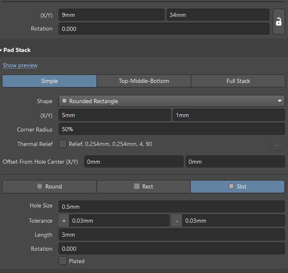The height and width of the screenshot is (273, 288).
Task: Open the Show preview link
Action: point(20,66)
